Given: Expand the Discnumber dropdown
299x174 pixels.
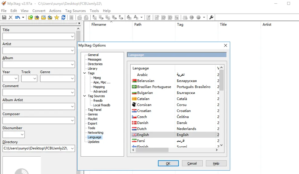Looking at the screenshot, I should tap(22, 135).
